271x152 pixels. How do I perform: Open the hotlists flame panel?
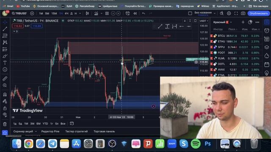point(267,56)
